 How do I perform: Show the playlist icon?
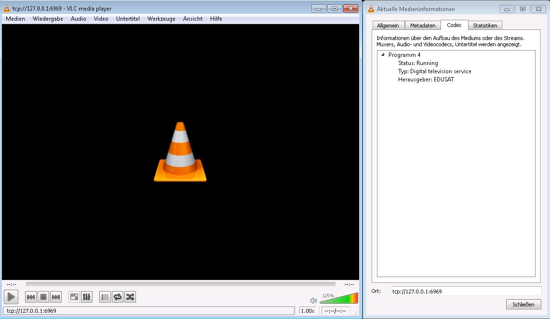pyautogui.click(x=105, y=297)
